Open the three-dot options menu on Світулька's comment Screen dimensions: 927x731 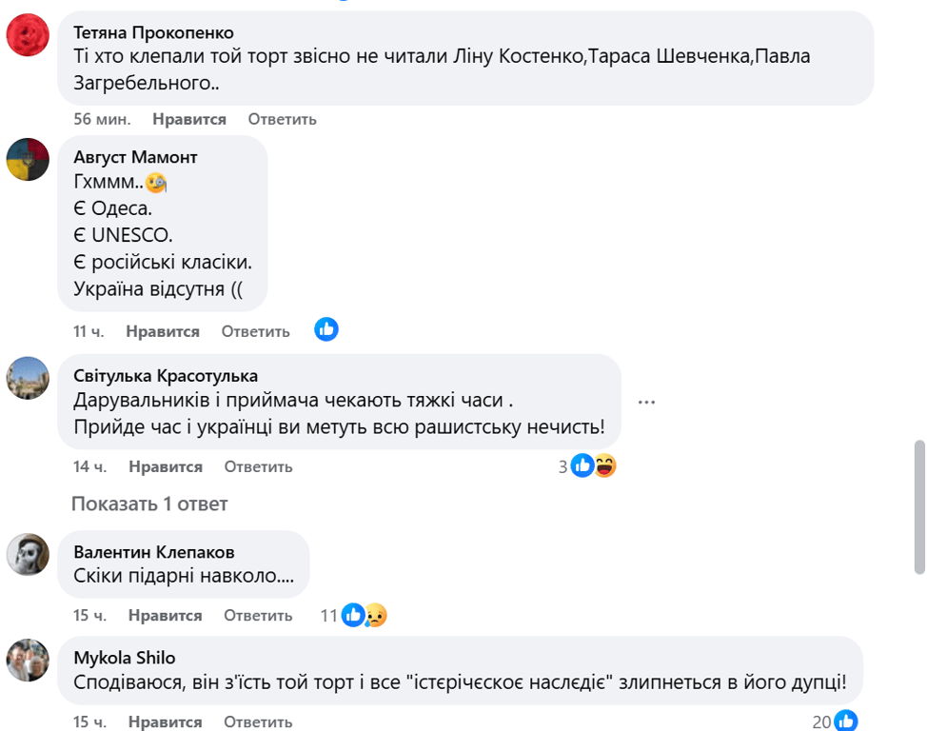647,402
